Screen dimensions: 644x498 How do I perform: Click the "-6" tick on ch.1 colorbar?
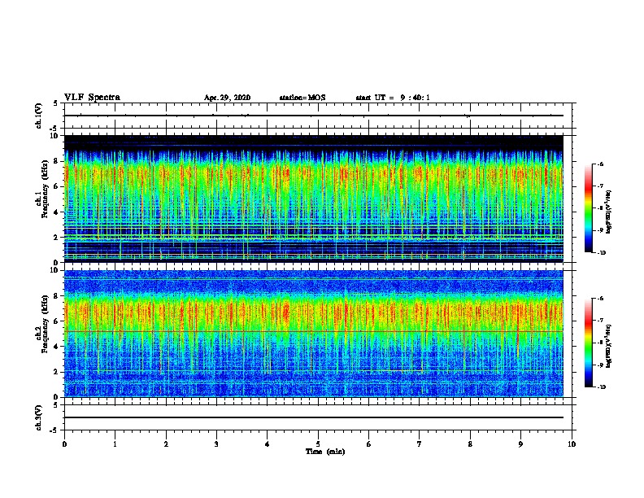tap(600, 164)
